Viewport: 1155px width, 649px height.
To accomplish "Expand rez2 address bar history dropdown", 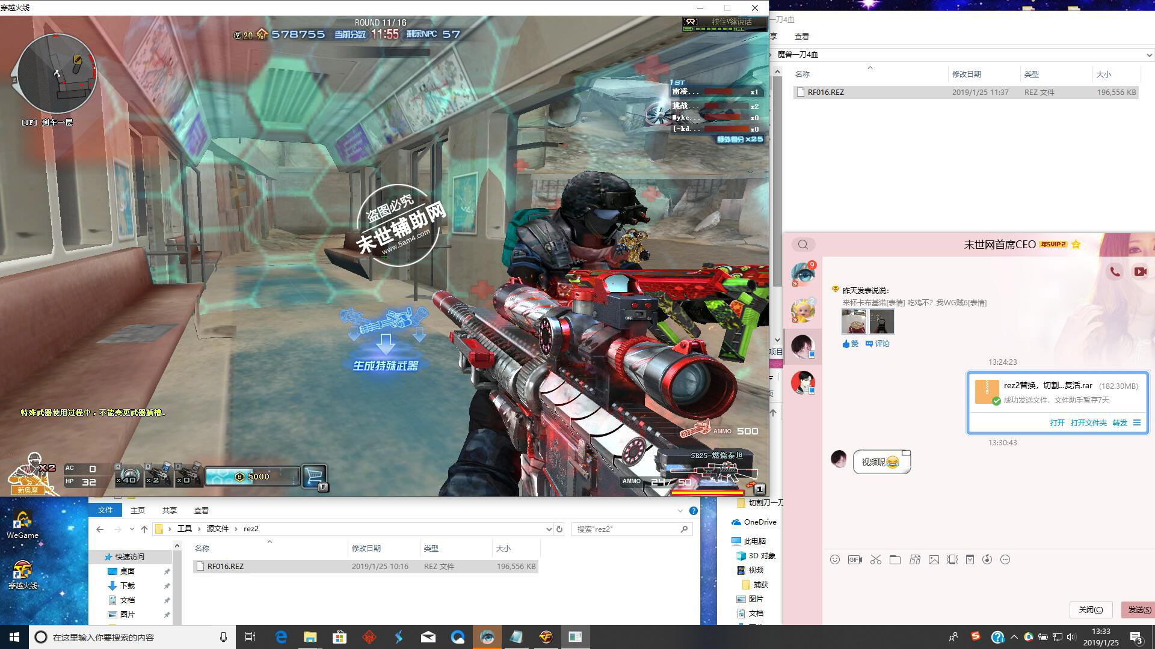I will coord(549,529).
